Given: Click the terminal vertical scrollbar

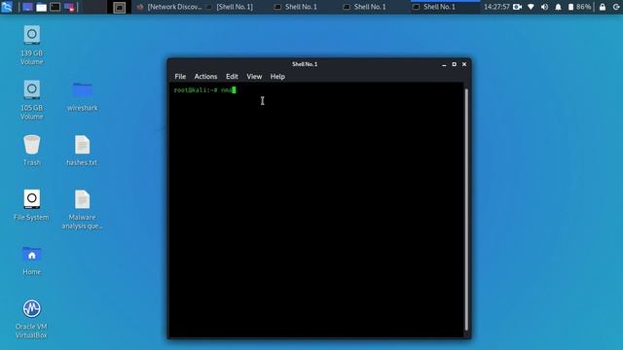Looking at the screenshot, I should (466, 210).
